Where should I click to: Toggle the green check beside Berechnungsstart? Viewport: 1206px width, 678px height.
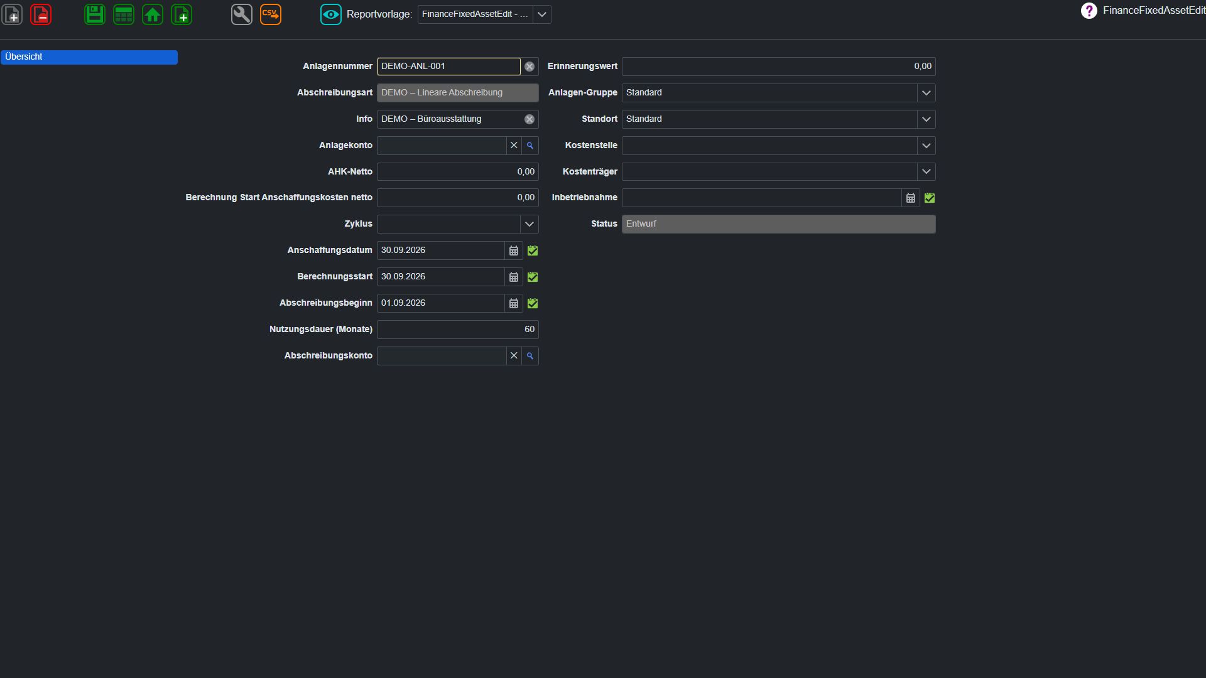click(533, 277)
